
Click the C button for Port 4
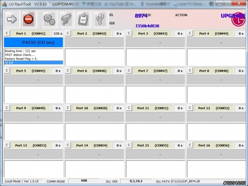point(190,33)
